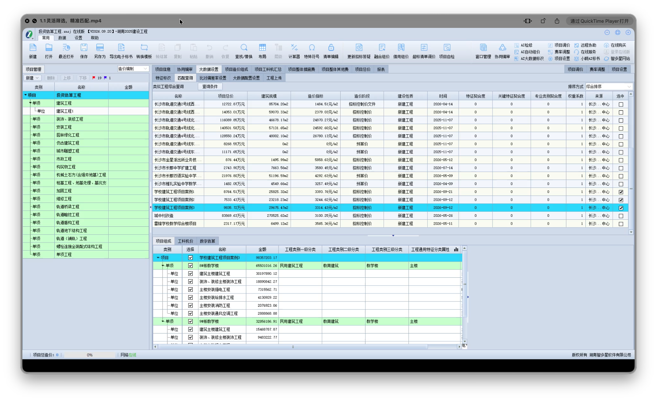Click the QuickTime share icon in the title bar

click(557, 21)
